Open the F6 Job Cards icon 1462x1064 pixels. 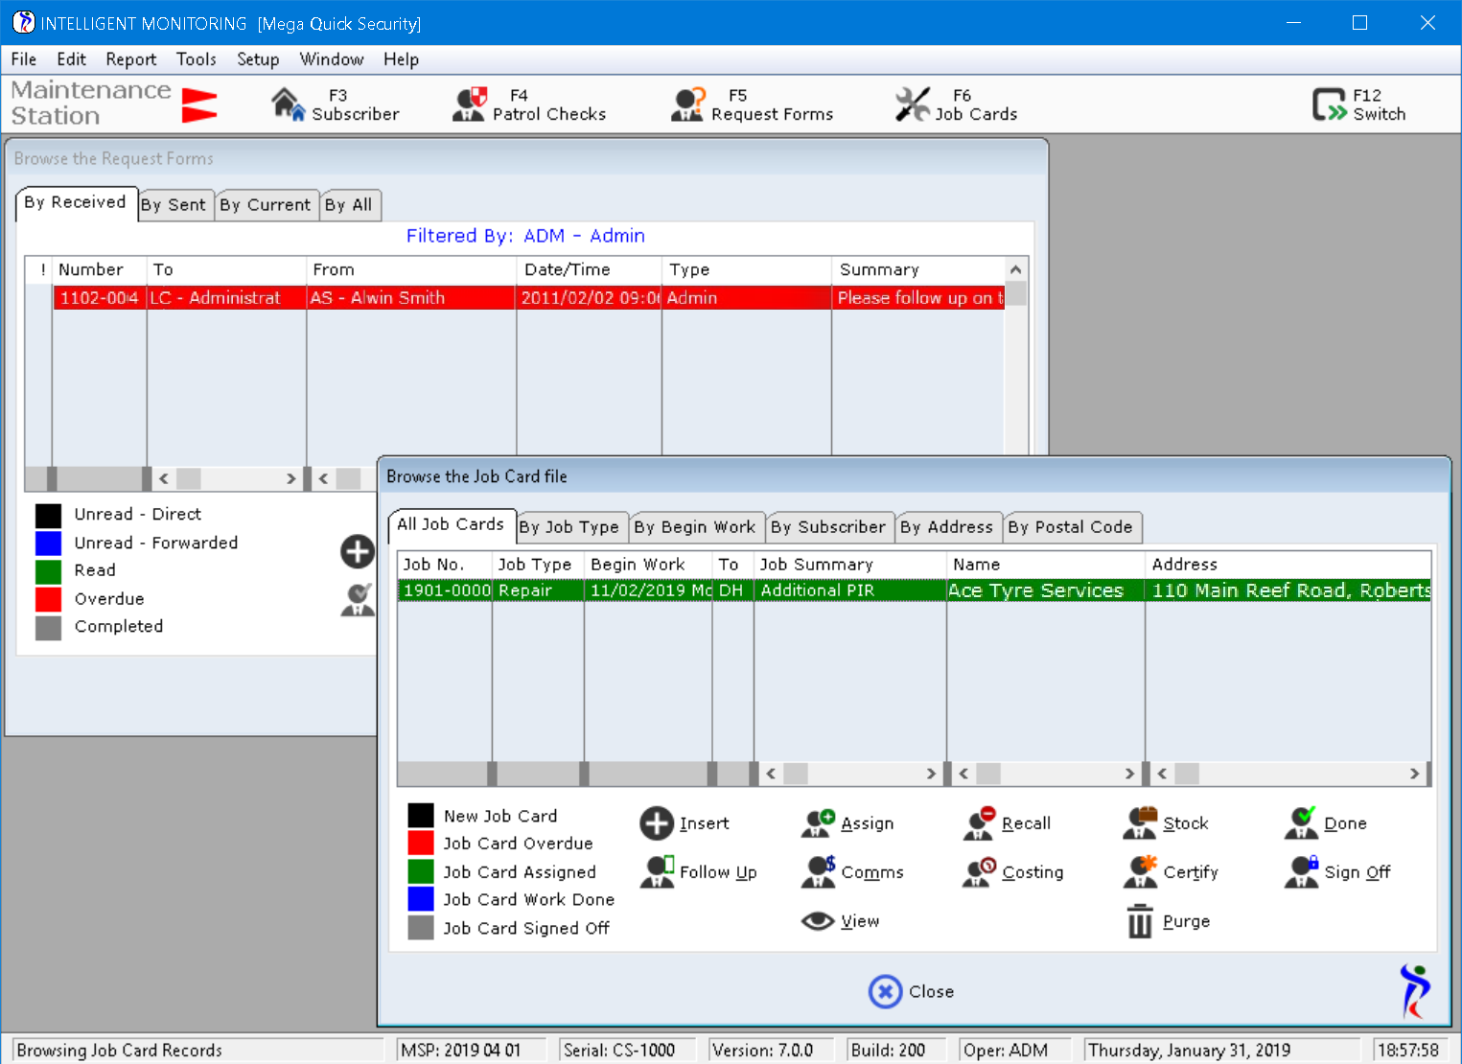(x=913, y=104)
